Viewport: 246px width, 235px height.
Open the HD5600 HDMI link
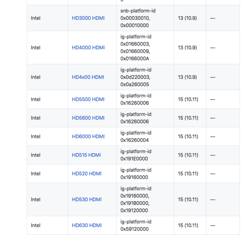tap(88, 118)
